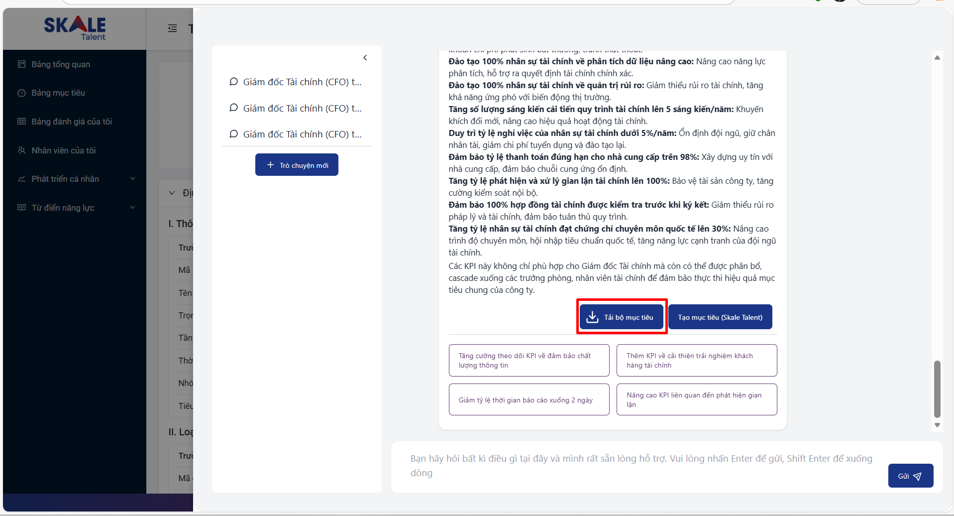This screenshot has height=516, width=954.
Task: Click the sidebar collapse hamburger icon
Action: [172, 28]
